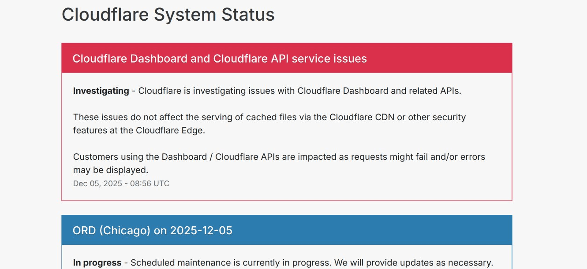Click the line starting Customers using the Dashboard
The width and height of the screenshot is (587, 269).
coord(279,157)
